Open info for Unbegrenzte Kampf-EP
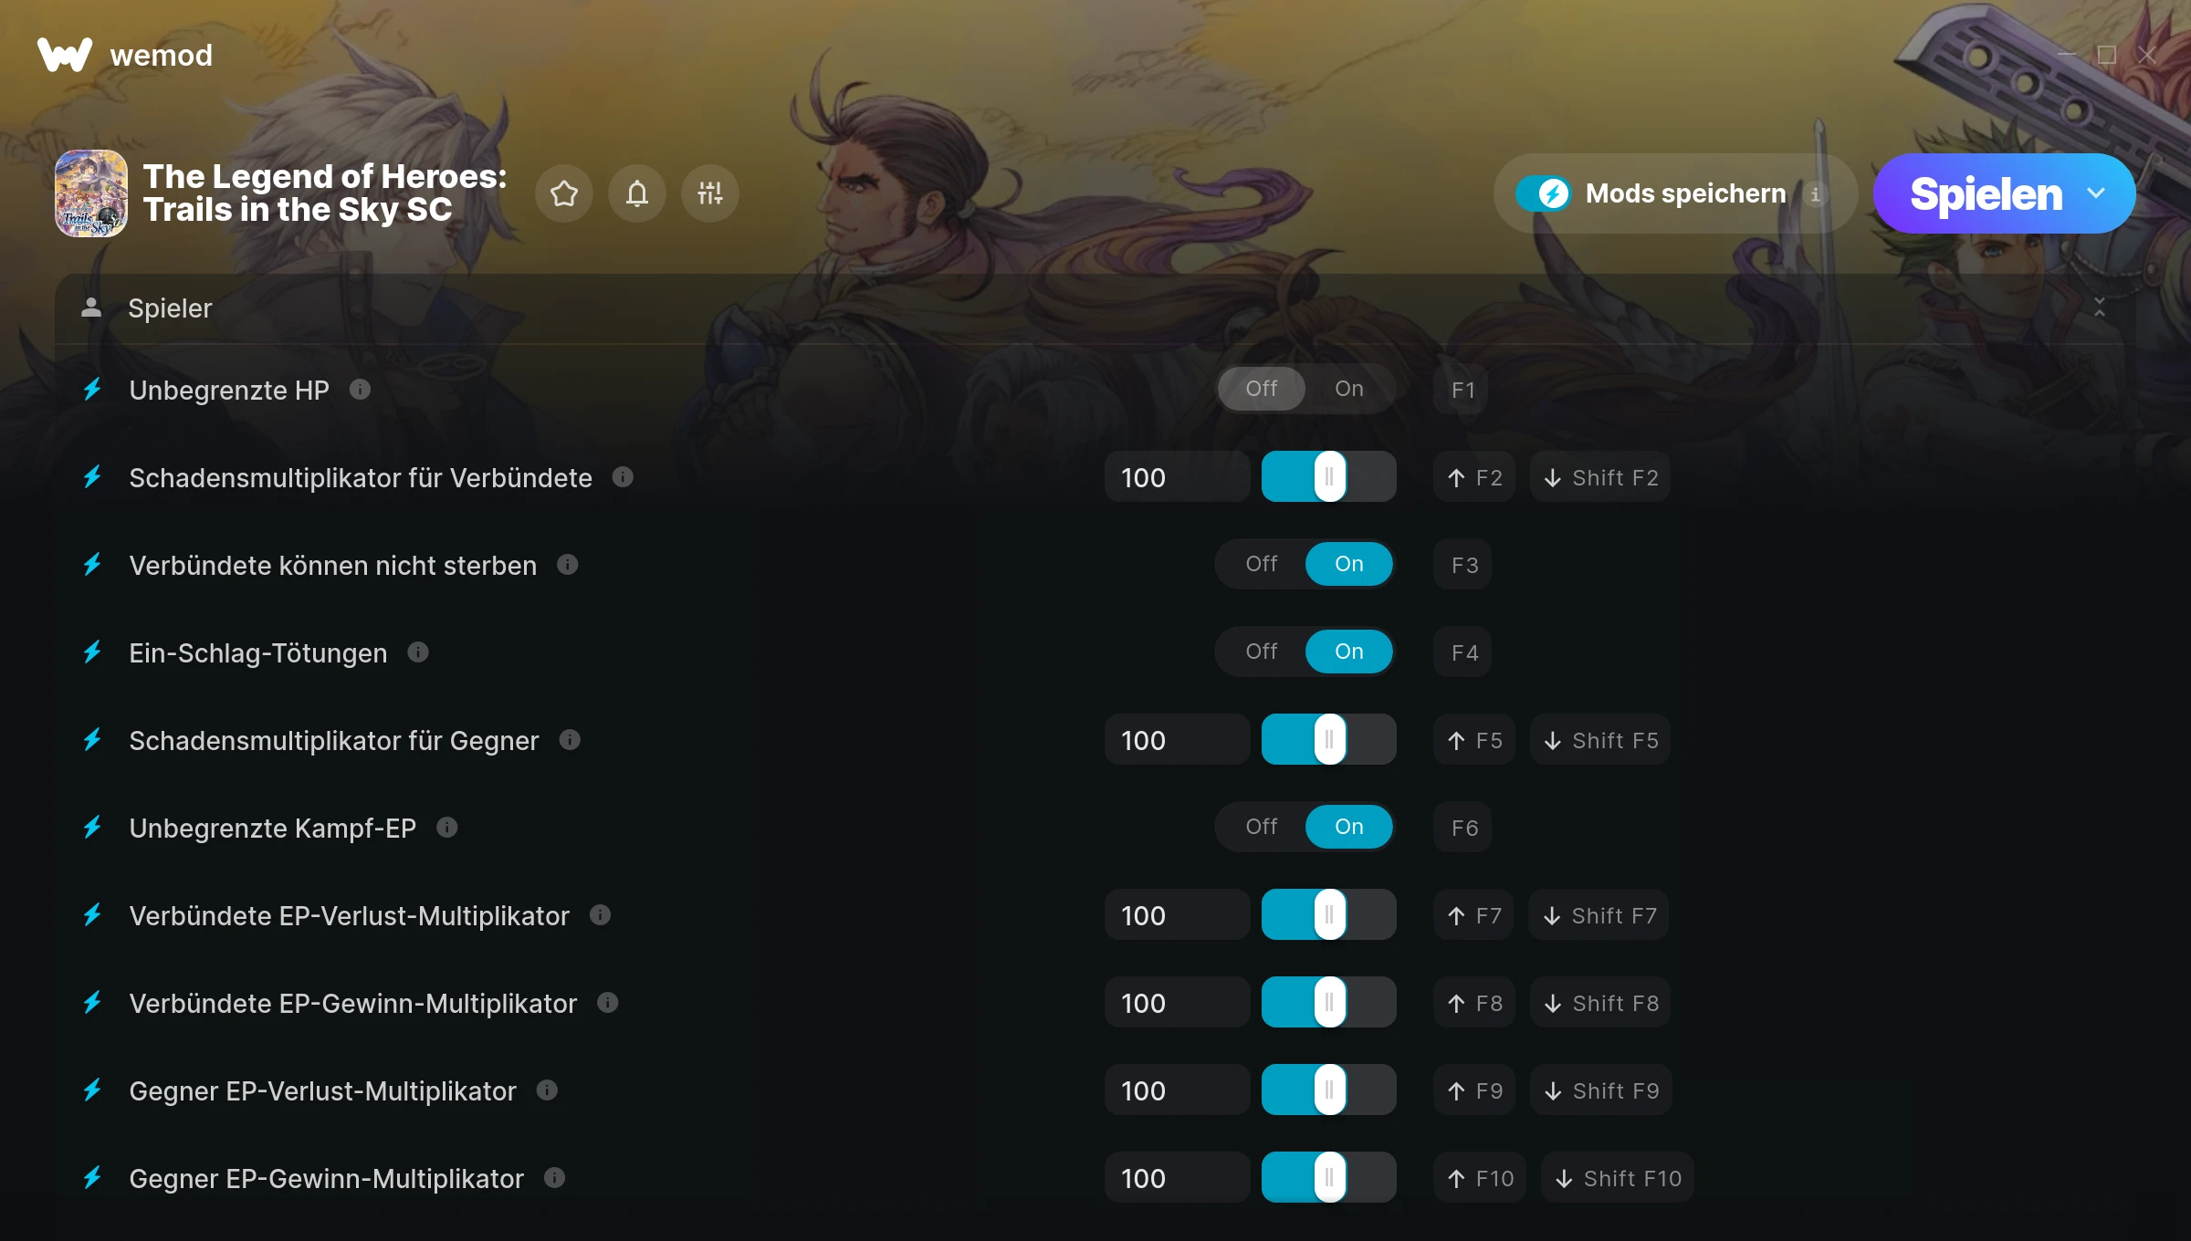The height and width of the screenshot is (1241, 2191). click(447, 828)
